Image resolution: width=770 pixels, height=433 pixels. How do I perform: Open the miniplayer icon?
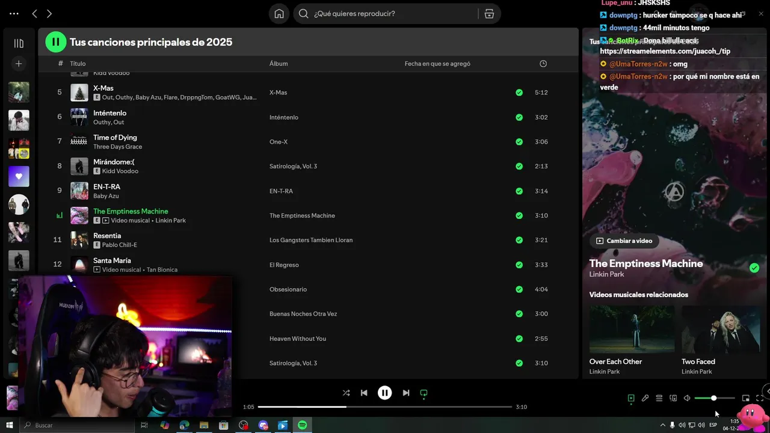coord(746,398)
